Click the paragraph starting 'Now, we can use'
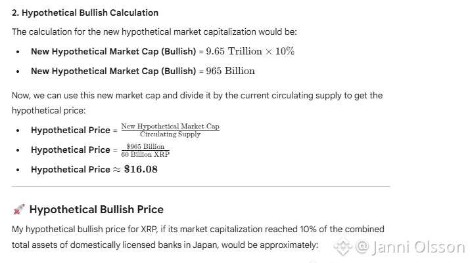This screenshot has width=470, height=263. click(197, 96)
